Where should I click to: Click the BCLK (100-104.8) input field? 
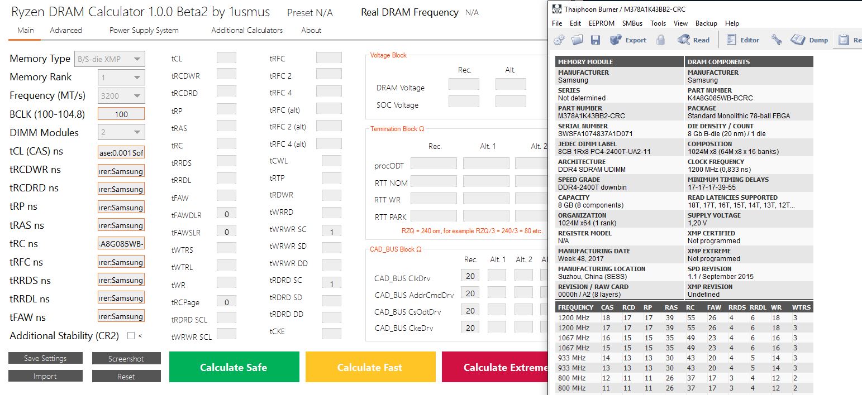[121, 114]
